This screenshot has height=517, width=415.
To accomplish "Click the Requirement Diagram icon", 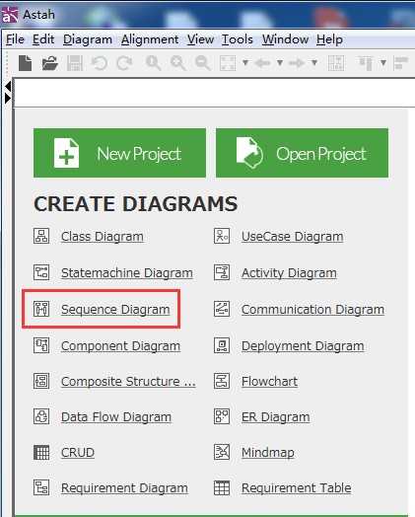I will point(41,487).
